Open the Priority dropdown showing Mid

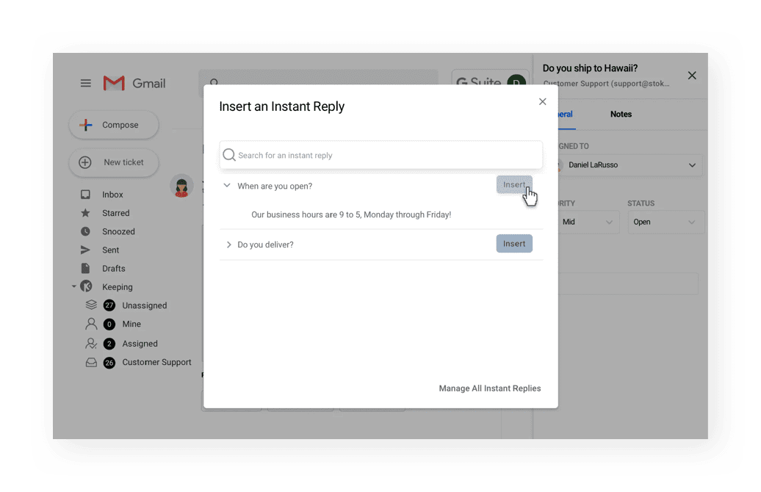coord(588,222)
